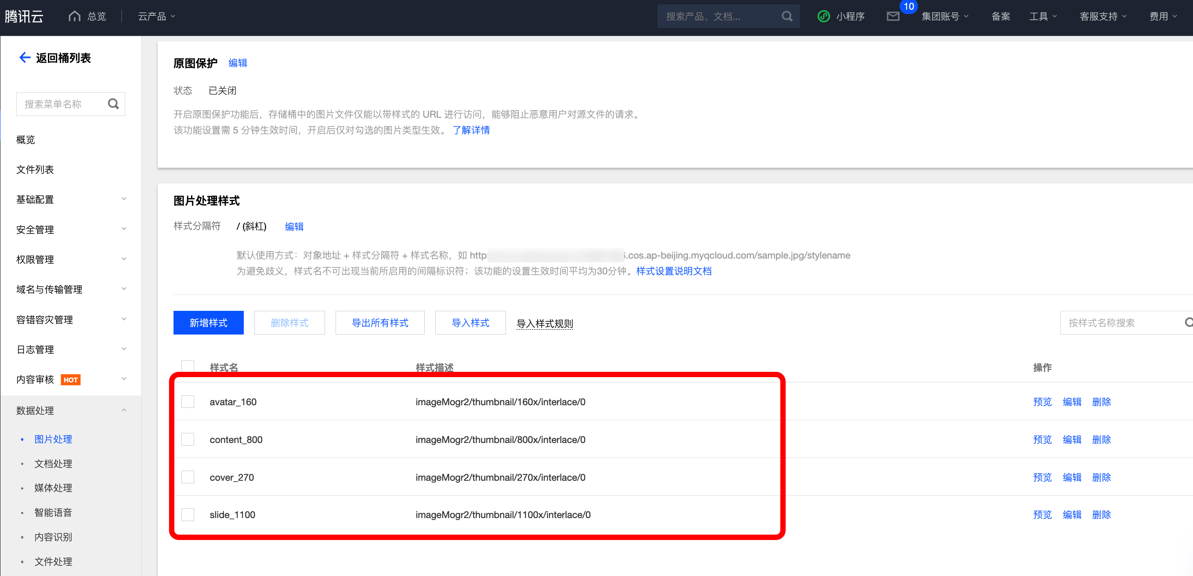This screenshot has height=576, width=1193.
Task: Open the mini program icon
Action: coord(824,17)
